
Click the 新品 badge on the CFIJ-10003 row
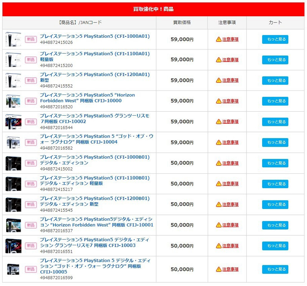[31, 246]
